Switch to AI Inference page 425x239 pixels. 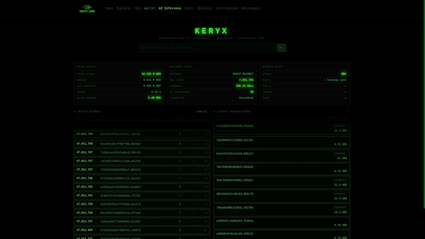pyautogui.click(x=170, y=8)
